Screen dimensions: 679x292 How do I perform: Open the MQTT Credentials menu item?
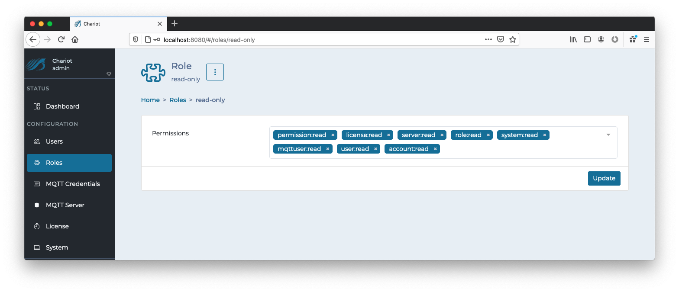69,184
